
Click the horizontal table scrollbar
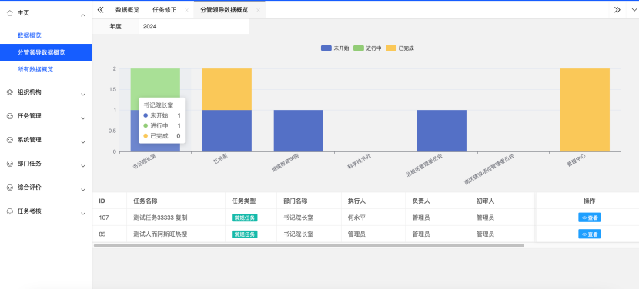309,245
